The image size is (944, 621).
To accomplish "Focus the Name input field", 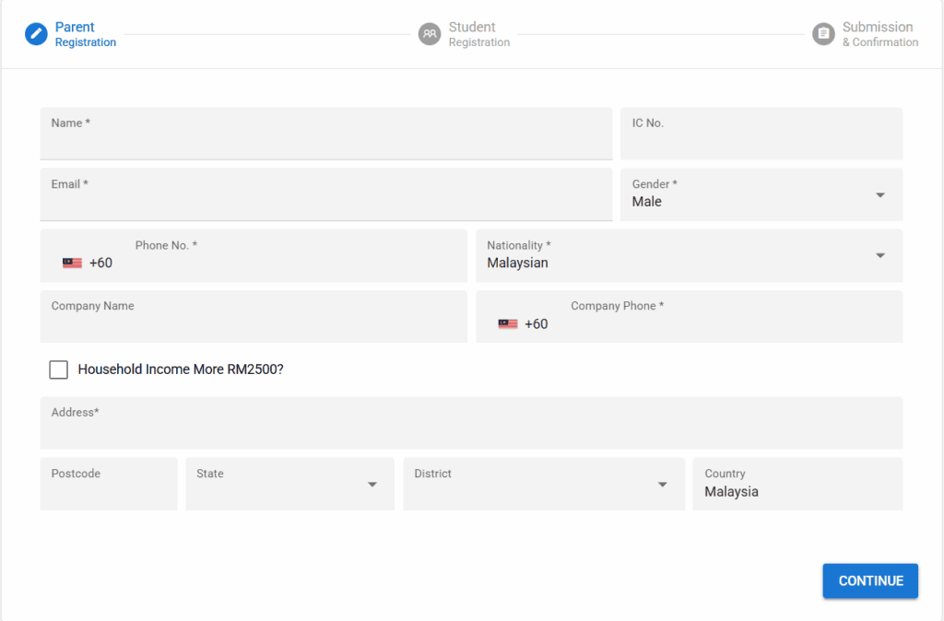I will (x=325, y=134).
